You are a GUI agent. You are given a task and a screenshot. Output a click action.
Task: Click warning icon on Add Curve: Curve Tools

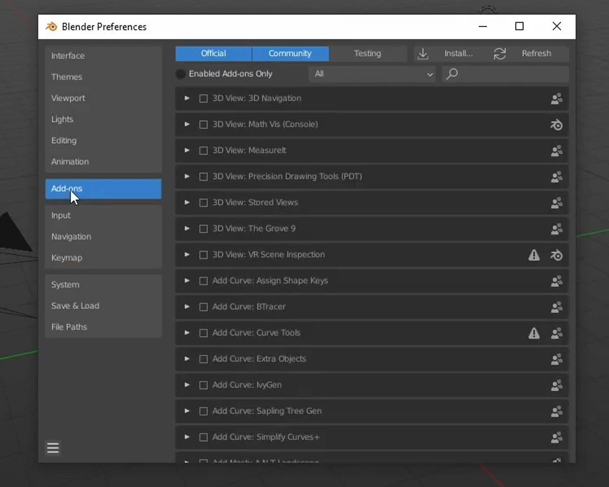coord(534,333)
